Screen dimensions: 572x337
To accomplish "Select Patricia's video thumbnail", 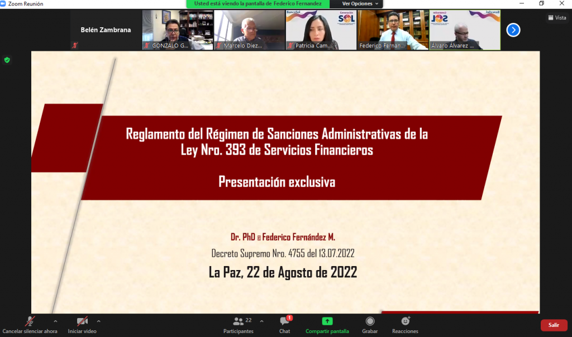I will click(321, 30).
